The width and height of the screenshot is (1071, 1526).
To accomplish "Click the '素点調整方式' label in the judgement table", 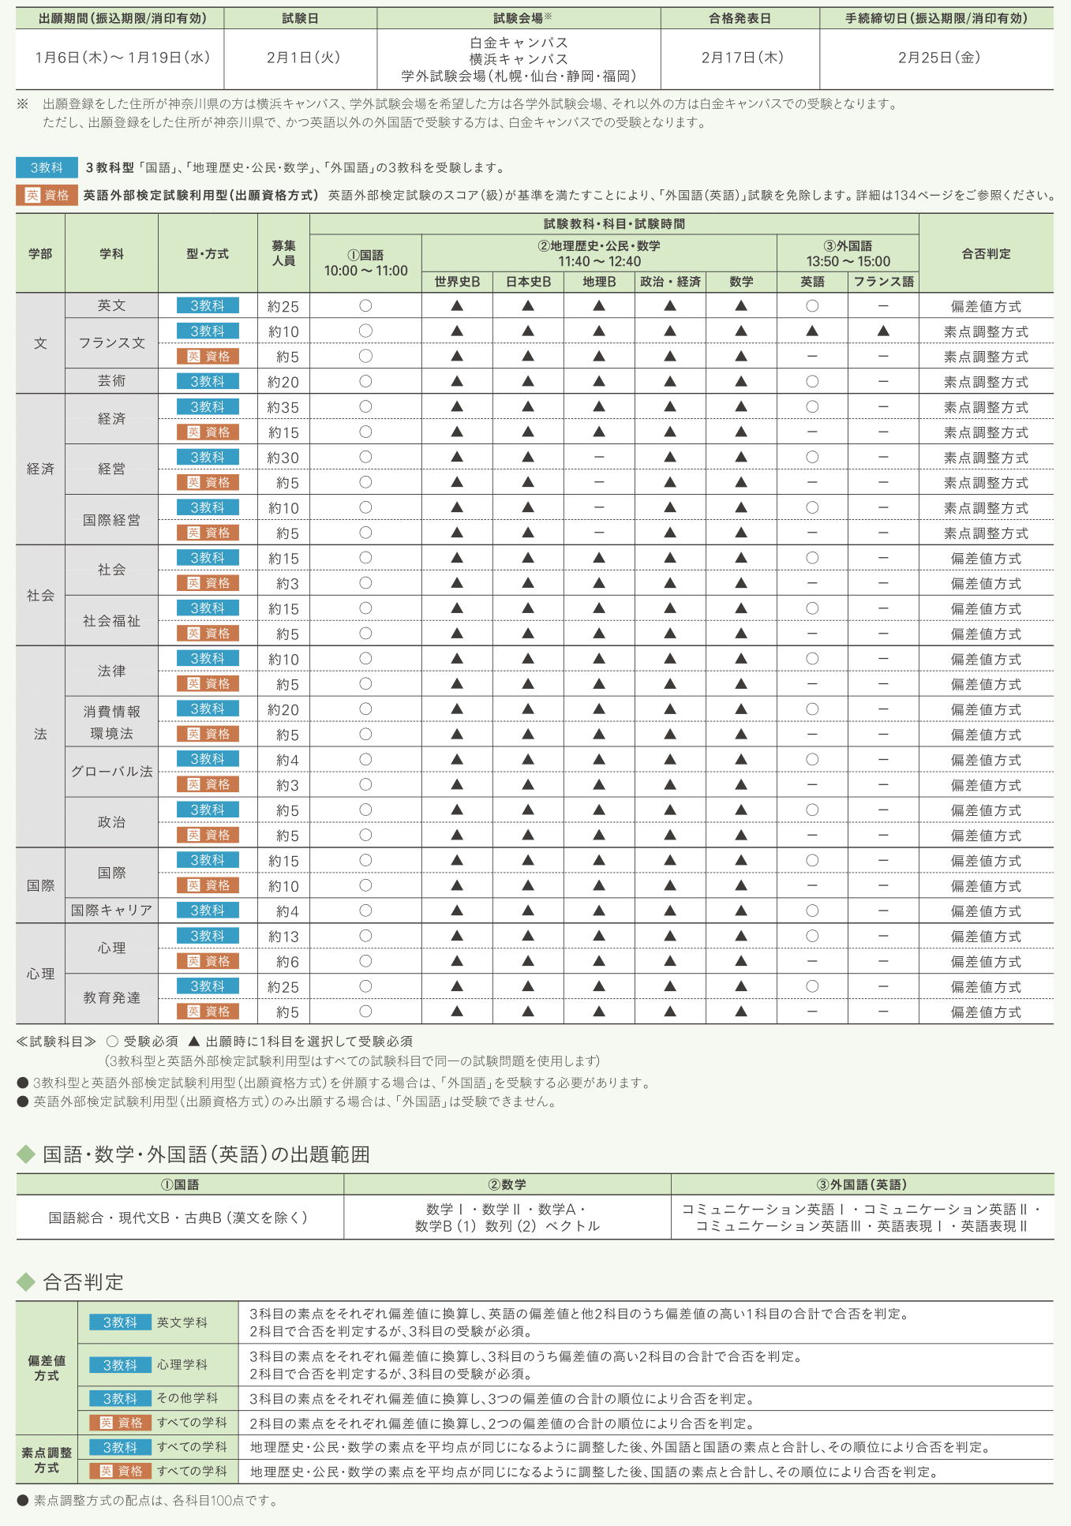I will (47, 1460).
